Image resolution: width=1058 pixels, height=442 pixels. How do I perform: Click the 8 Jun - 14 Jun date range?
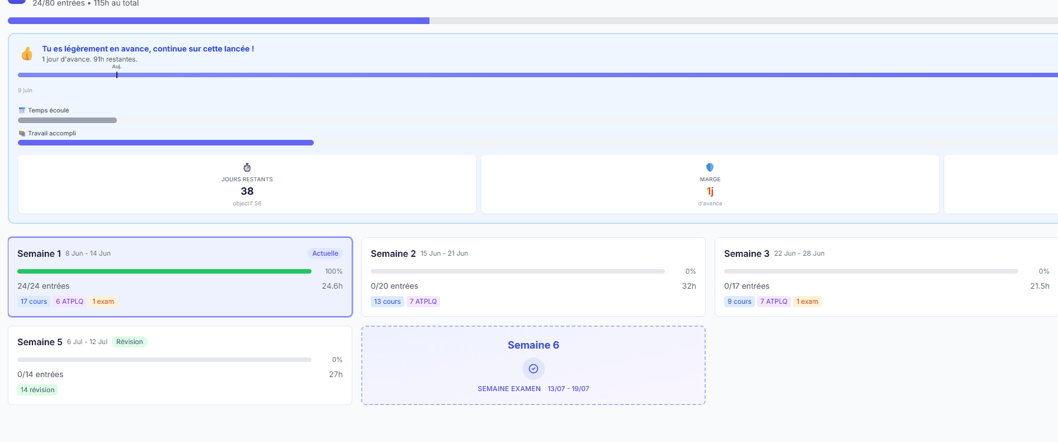pyautogui.click(x=88, y=253)
